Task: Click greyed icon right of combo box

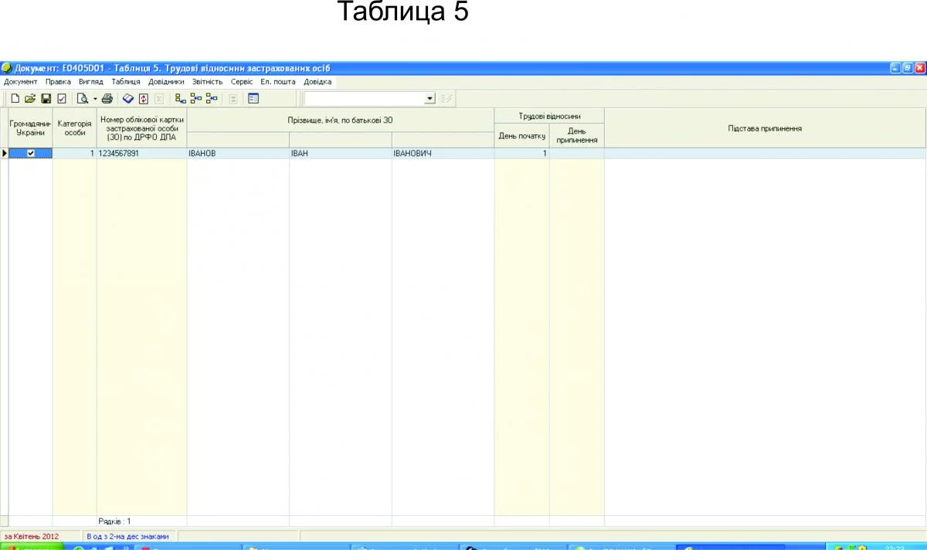Action: coord(447,99)
